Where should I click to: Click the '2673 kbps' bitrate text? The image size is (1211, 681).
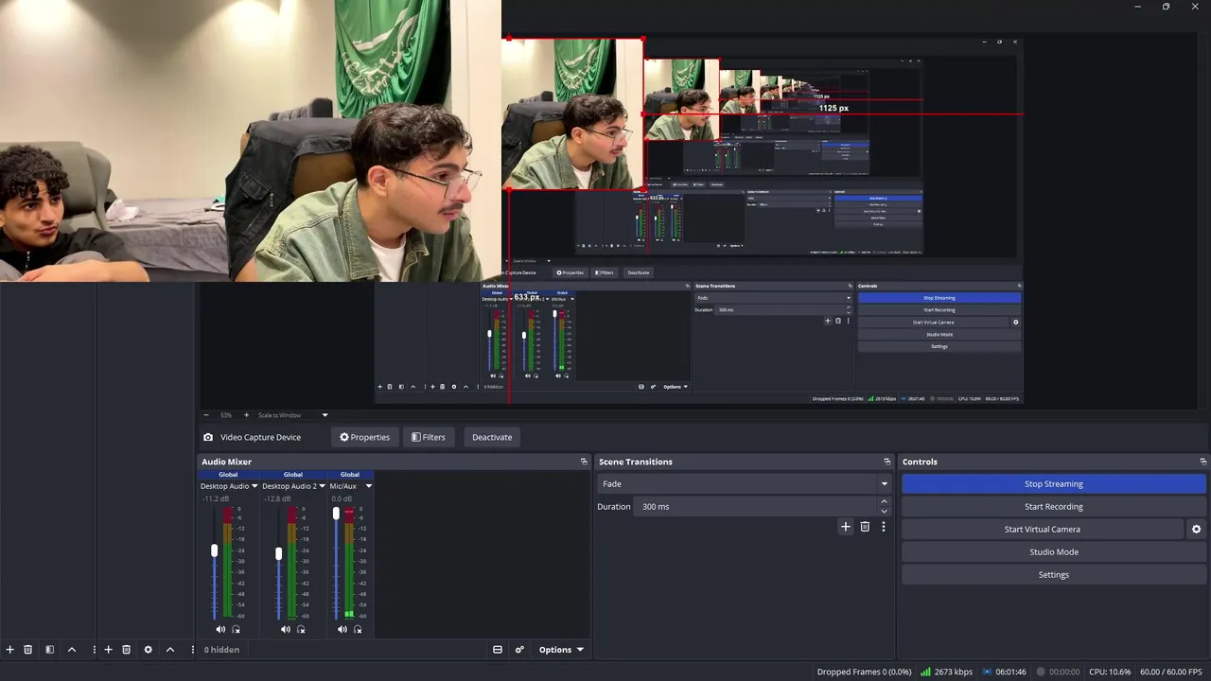[x=953, y=672]
